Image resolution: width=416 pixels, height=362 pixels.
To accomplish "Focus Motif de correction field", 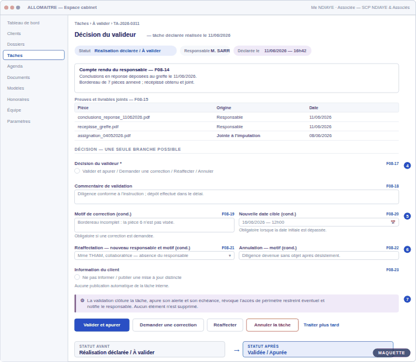I will point(155,225).
